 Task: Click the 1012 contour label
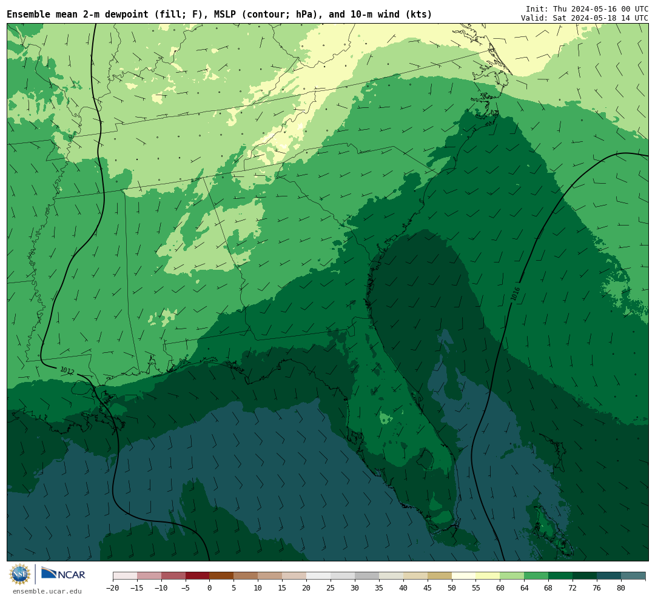click(x=67, y=370)
